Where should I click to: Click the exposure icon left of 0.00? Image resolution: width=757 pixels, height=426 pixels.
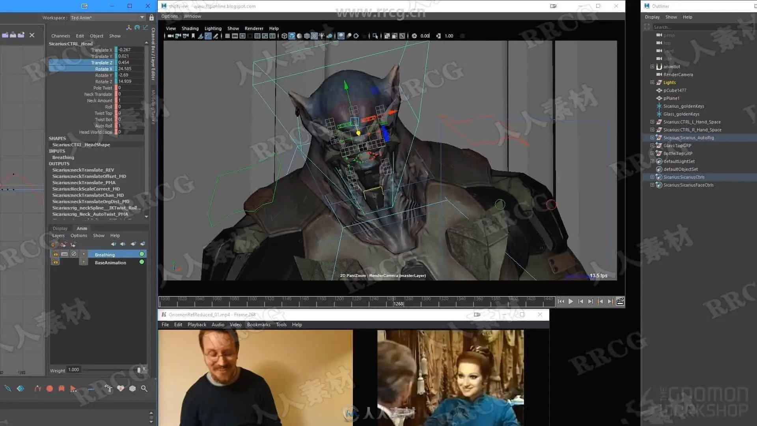[x=414, y=36]
